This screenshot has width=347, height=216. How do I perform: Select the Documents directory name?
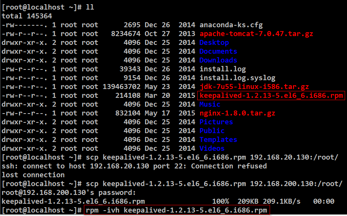pos(218,51)
